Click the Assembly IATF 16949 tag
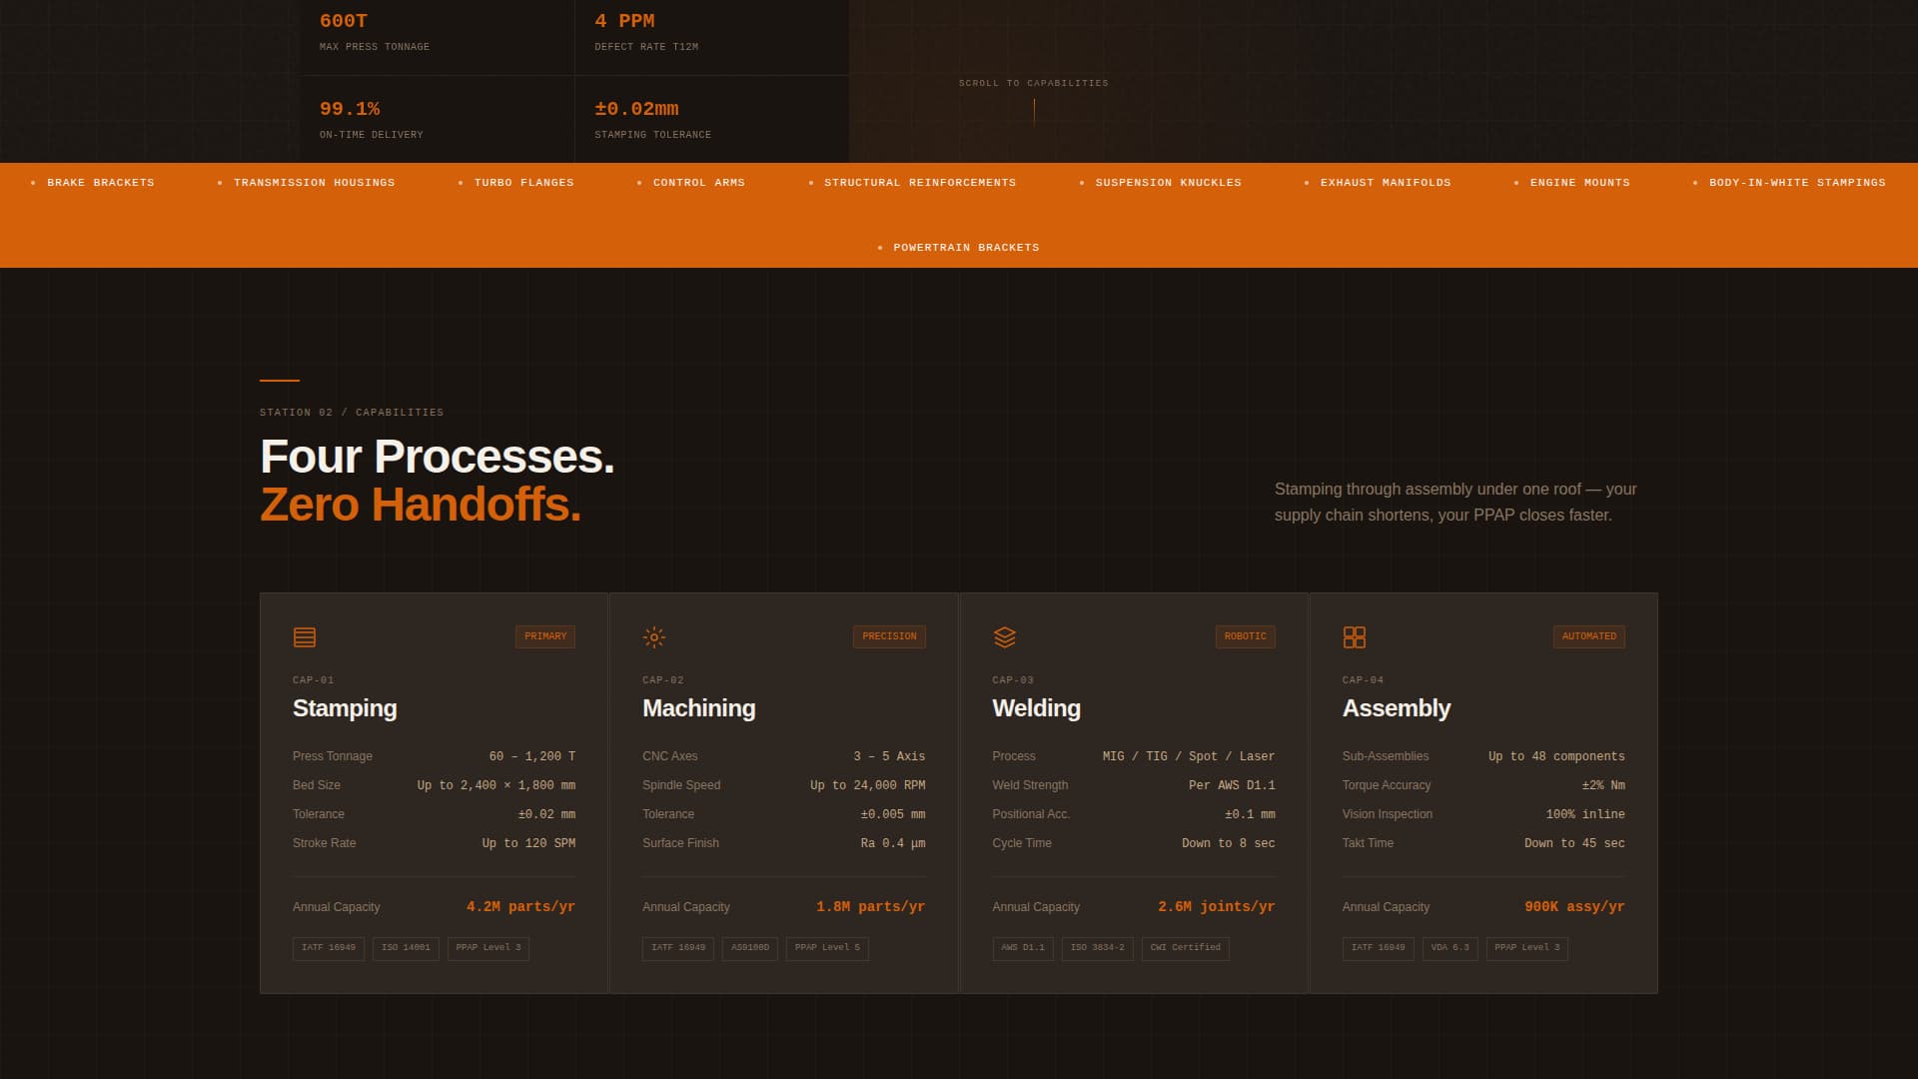 click(1379, 948)
